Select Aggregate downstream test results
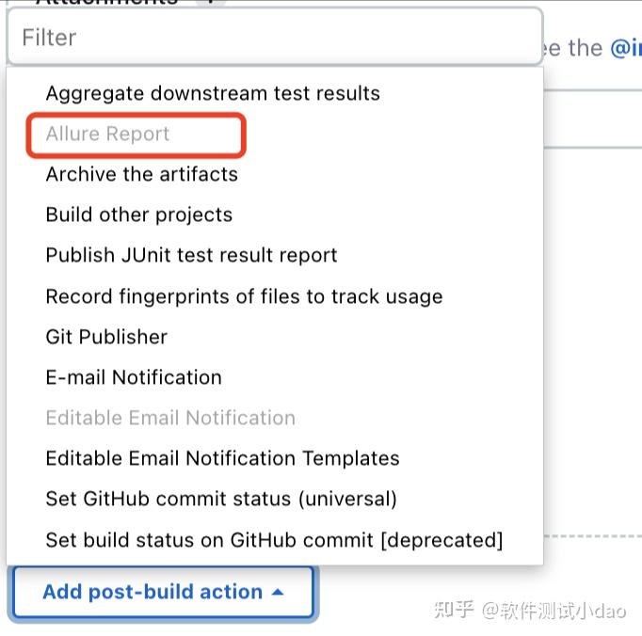The image size is (642, 636). [213, 93]
